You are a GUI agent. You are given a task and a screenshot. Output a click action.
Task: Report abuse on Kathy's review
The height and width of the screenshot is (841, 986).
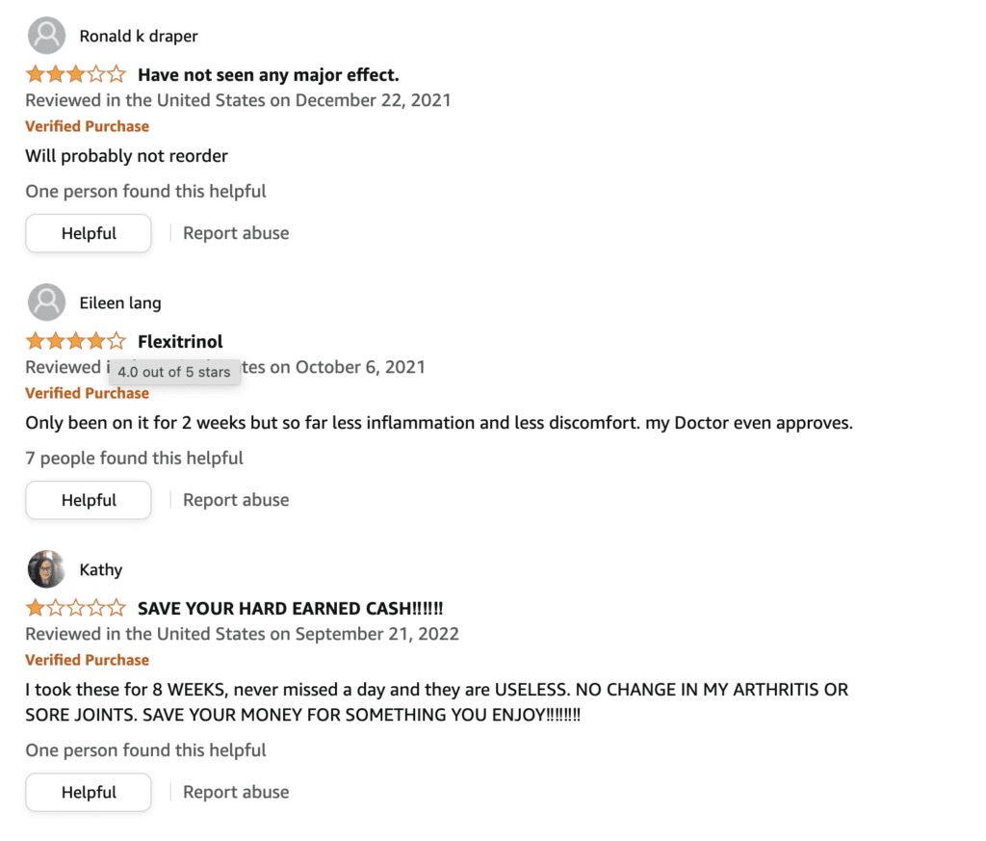coord(236,792)
